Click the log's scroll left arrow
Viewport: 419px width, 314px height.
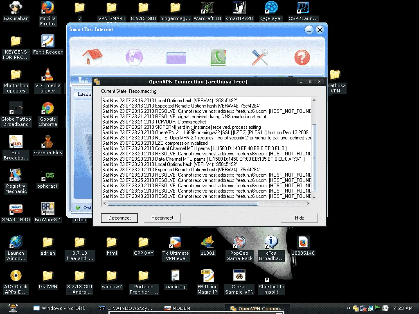point(104,204)
